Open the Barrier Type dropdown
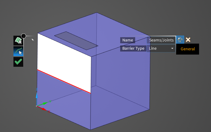Image resolution: width=211 pixels, height=132 pixels. 161,48
